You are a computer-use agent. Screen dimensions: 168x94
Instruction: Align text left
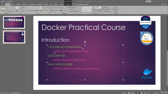point(51,10)
